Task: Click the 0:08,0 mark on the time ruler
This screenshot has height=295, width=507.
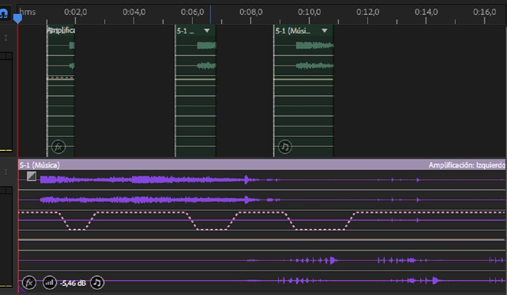Action: [x=251, y=12]
